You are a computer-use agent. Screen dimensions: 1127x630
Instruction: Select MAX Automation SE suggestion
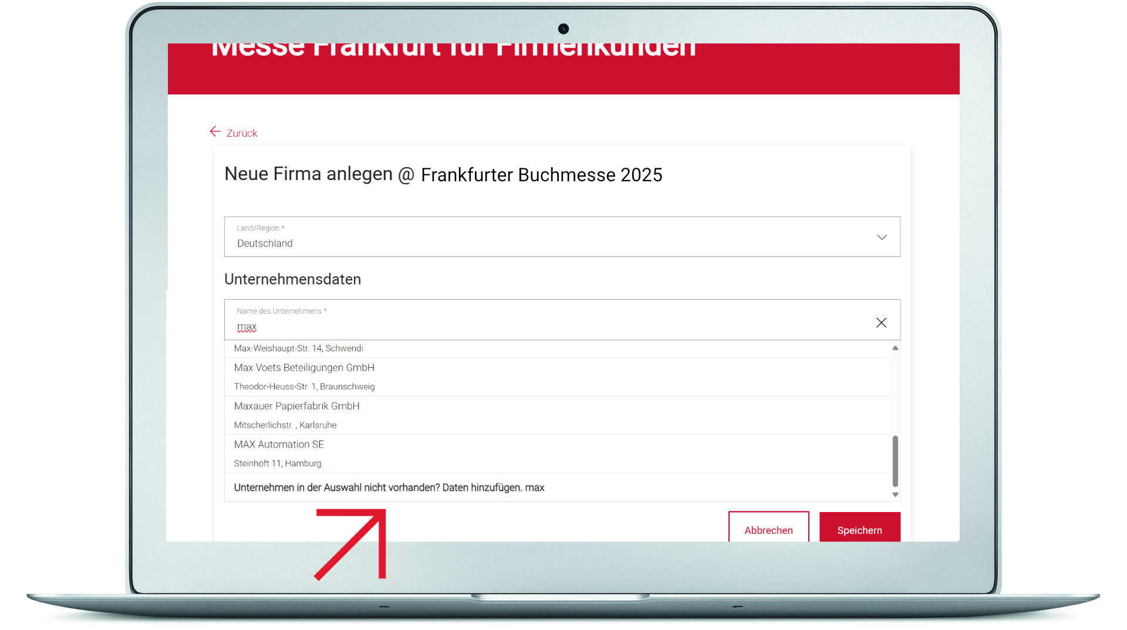(x=279, y=445)
